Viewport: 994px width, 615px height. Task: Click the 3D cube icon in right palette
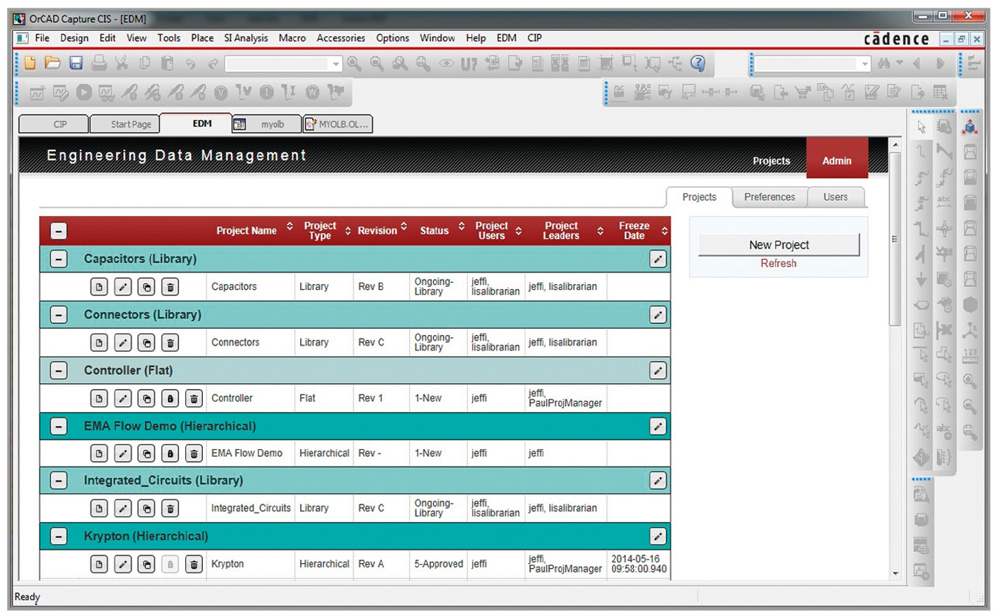tap(970, 127)
